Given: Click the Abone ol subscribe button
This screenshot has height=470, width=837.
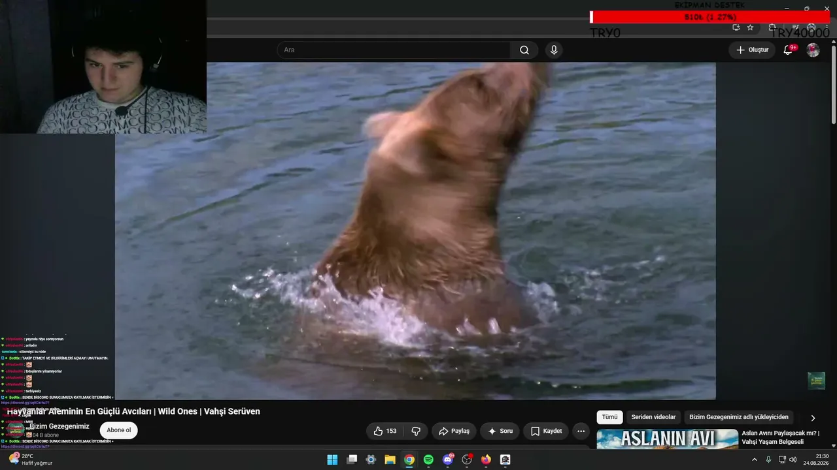Looking at the screenshot, I should coord(119,430).
